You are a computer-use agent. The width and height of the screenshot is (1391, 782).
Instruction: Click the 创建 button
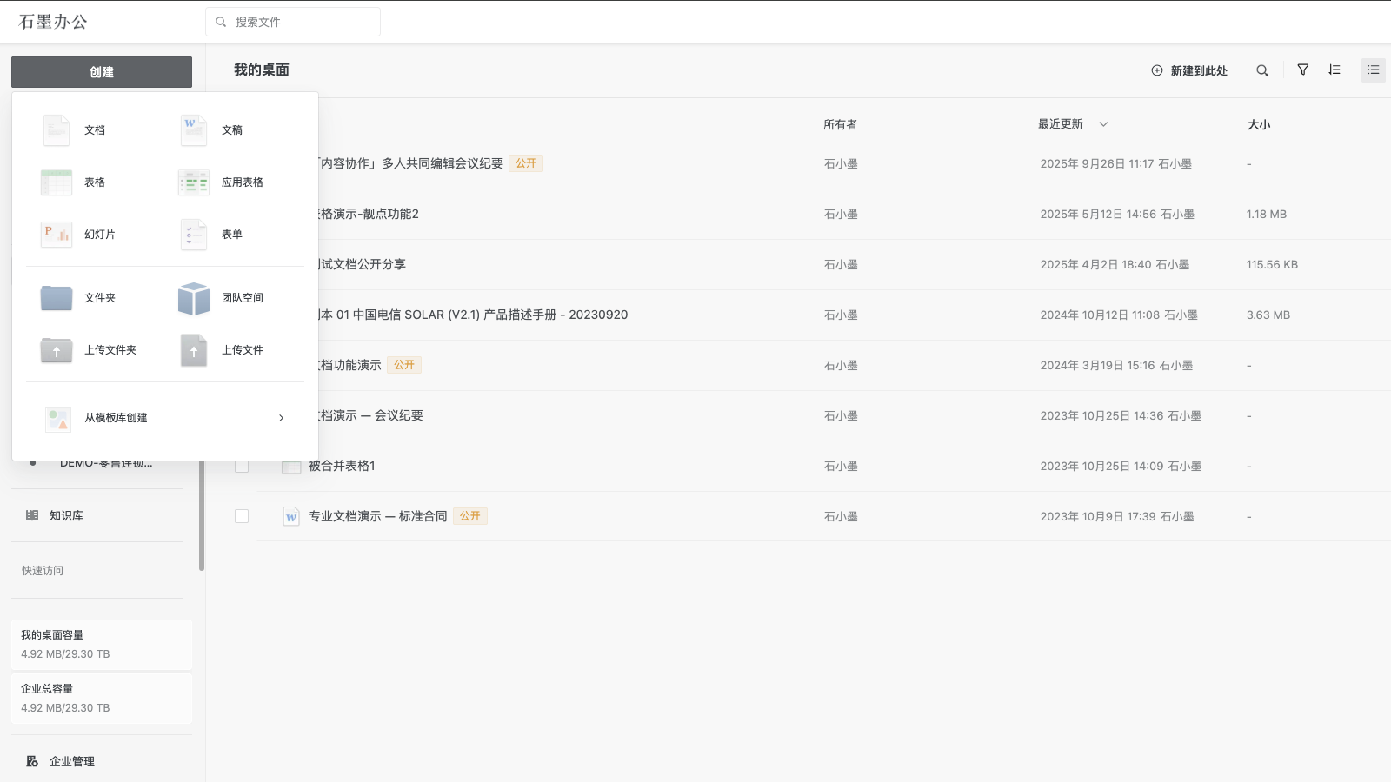(x=102, y=72)
